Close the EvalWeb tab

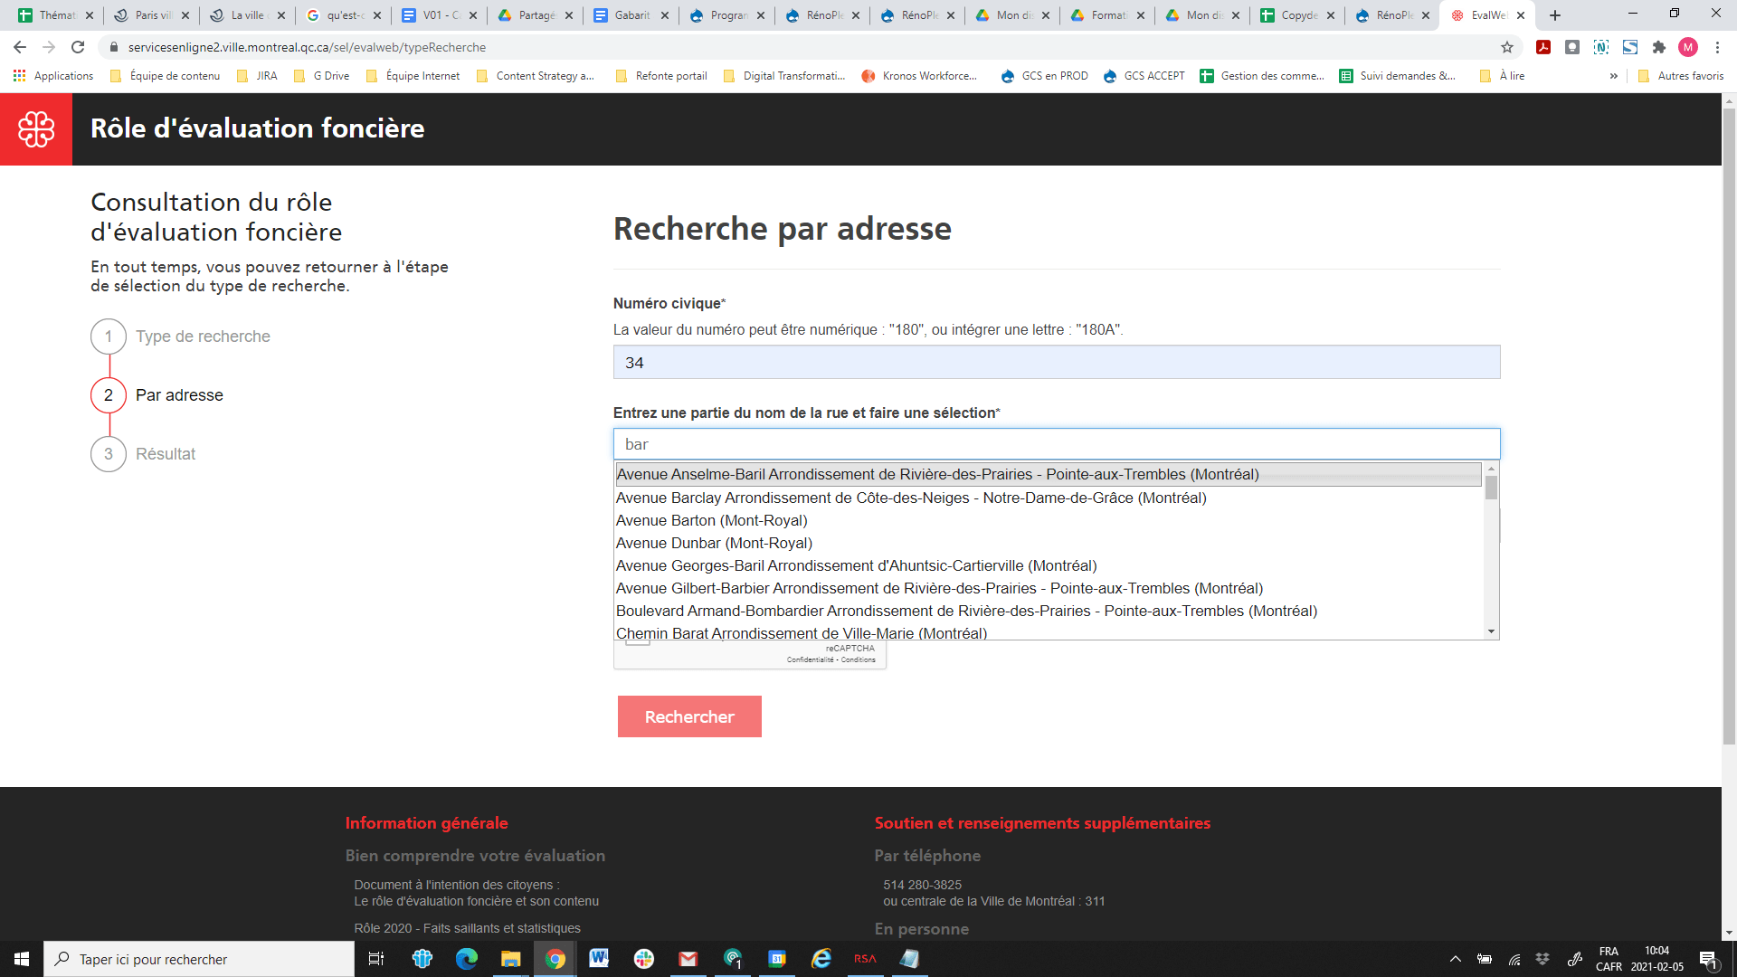[1521, 15]
